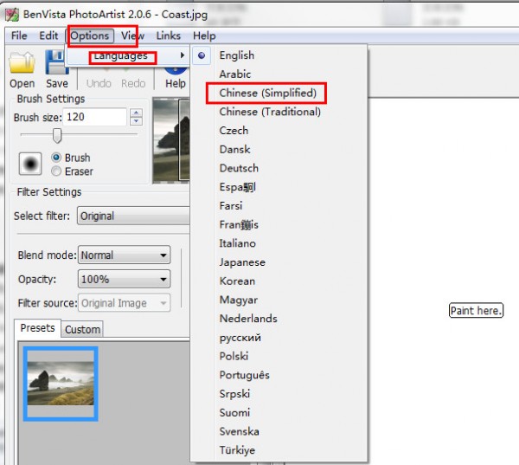
Task: Click the brush size slider handle
Action: (57, 136)
